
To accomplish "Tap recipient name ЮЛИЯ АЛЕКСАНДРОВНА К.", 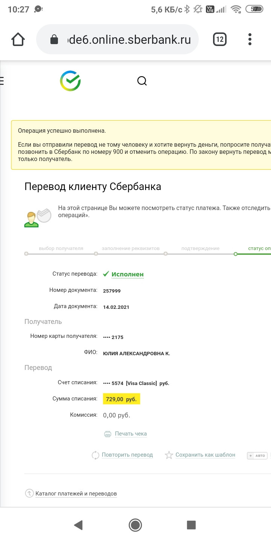I will click(x=136, y=353).
